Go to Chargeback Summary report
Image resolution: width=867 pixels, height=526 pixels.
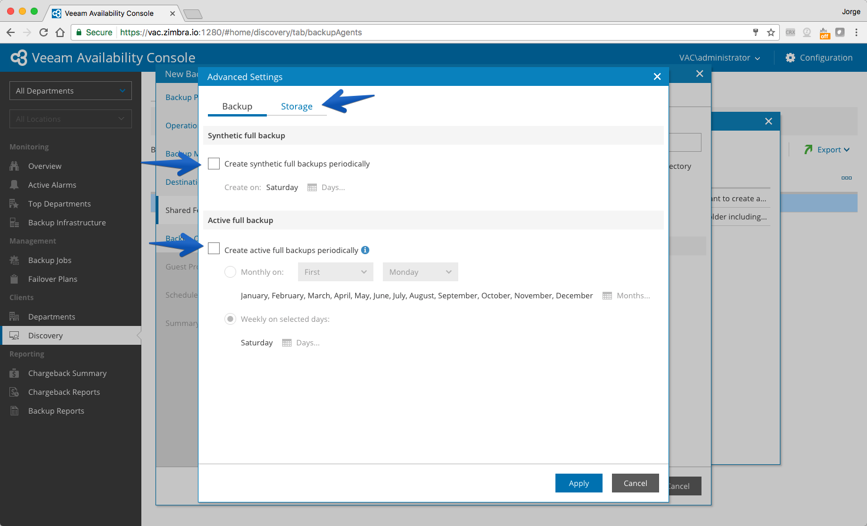[67, 373]
